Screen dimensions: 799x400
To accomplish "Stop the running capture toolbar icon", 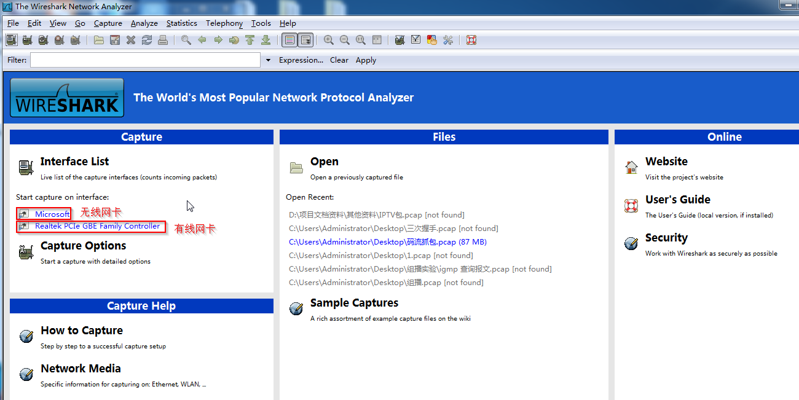I will tap(59, 40).
